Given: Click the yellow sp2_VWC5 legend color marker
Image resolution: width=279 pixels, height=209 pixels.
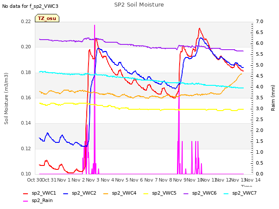Looking at the screenshot, I should point(146,193).
